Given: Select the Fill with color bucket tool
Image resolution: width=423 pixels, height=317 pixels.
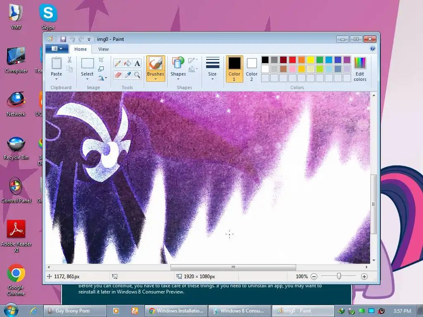Looking at the screenshot, I should tap(128, 63).
